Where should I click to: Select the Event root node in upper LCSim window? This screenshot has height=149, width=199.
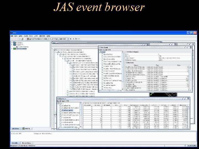103,52
